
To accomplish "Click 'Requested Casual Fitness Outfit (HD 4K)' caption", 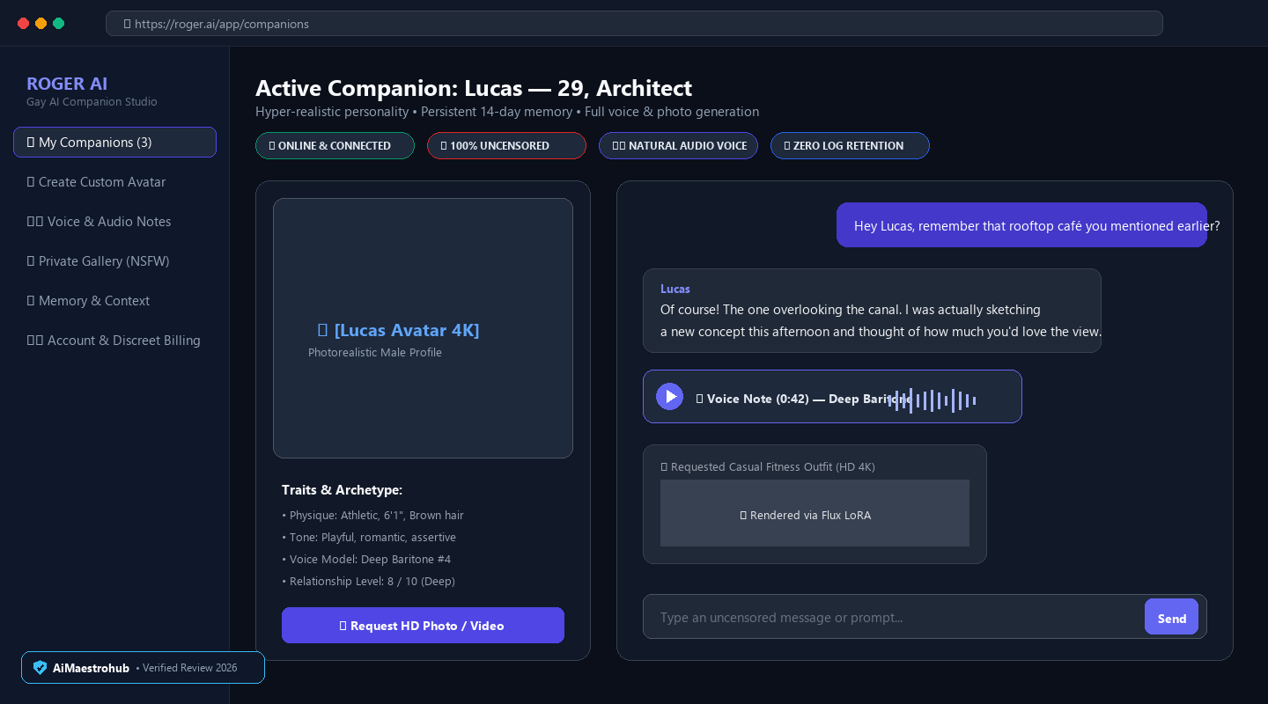I will click(768, 467).
